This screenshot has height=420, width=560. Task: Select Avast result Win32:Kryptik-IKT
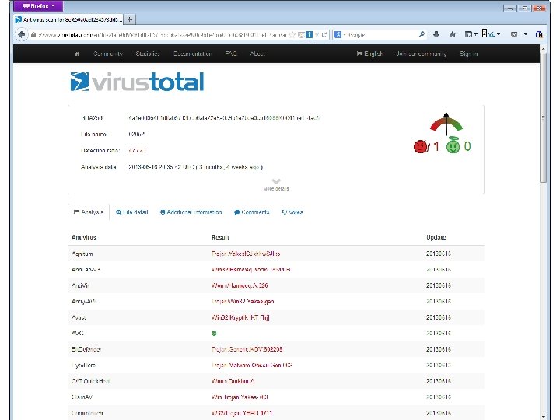coord(240,317)
